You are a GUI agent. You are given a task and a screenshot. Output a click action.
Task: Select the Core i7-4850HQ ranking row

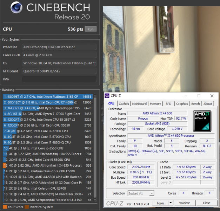click(48, 142)
